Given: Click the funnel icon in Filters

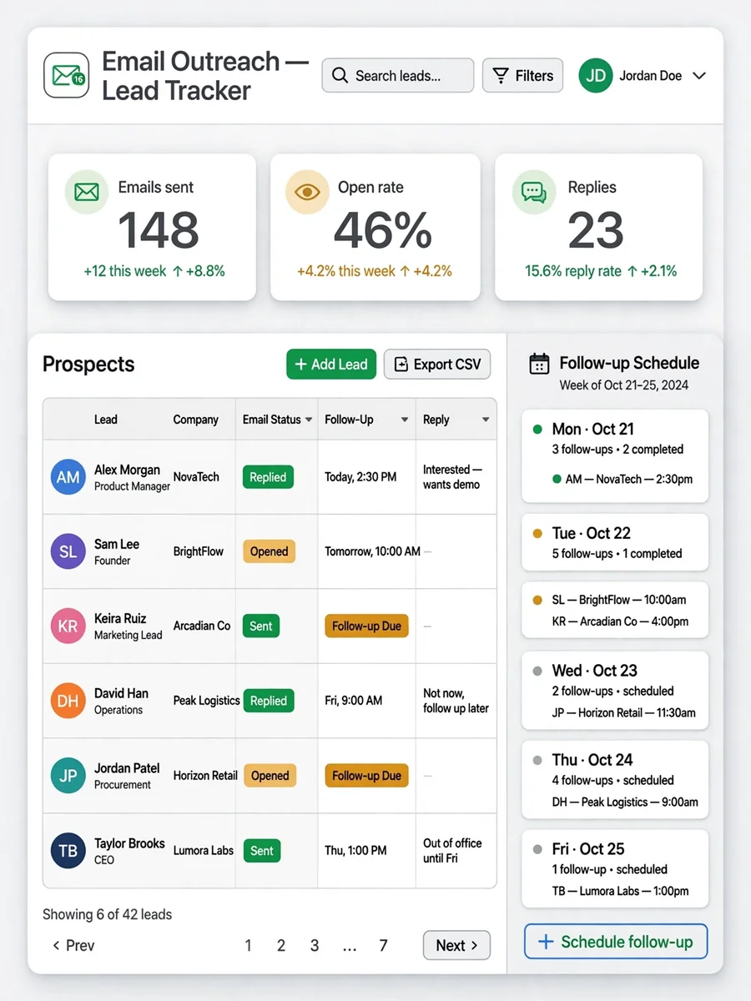Looking at the screenshot, I should pyautogui.click(x=501, y=76).
